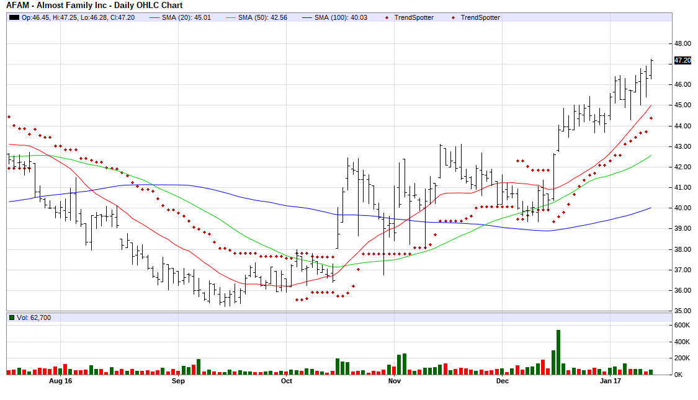Click the 400K volume axis label
Viewport: 698px width, 400px height.
[x=682, y=342]
